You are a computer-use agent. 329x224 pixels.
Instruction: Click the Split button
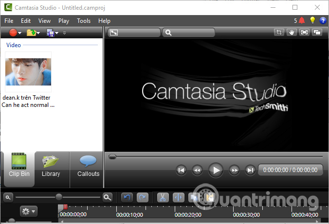[179, 197]
